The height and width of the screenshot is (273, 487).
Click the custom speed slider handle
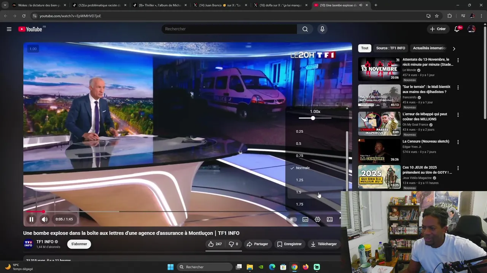tap(313, 118)
